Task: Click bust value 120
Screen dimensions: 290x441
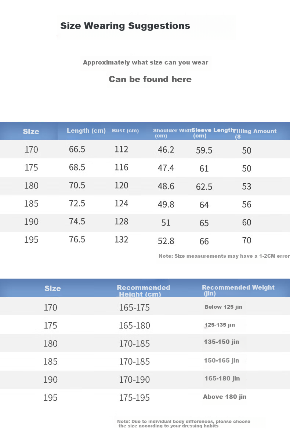Action: click(x=122, y=185)
